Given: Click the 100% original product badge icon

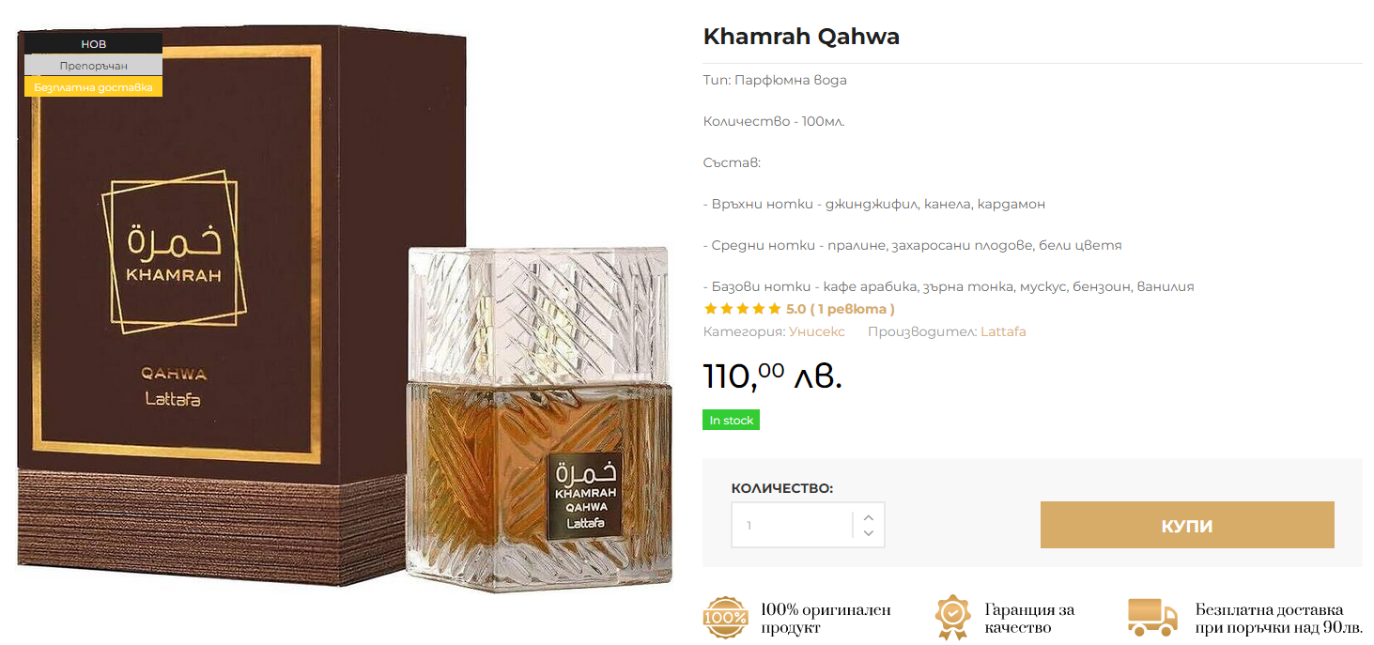Looking at the screenshot, I should coord(726,617).
